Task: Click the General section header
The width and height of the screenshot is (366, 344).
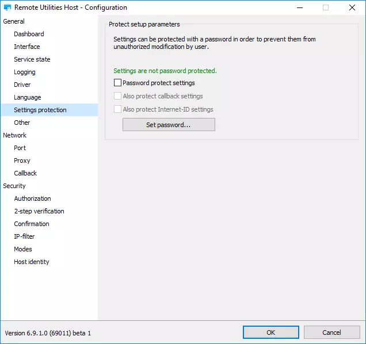Action: tap(14, 21)
